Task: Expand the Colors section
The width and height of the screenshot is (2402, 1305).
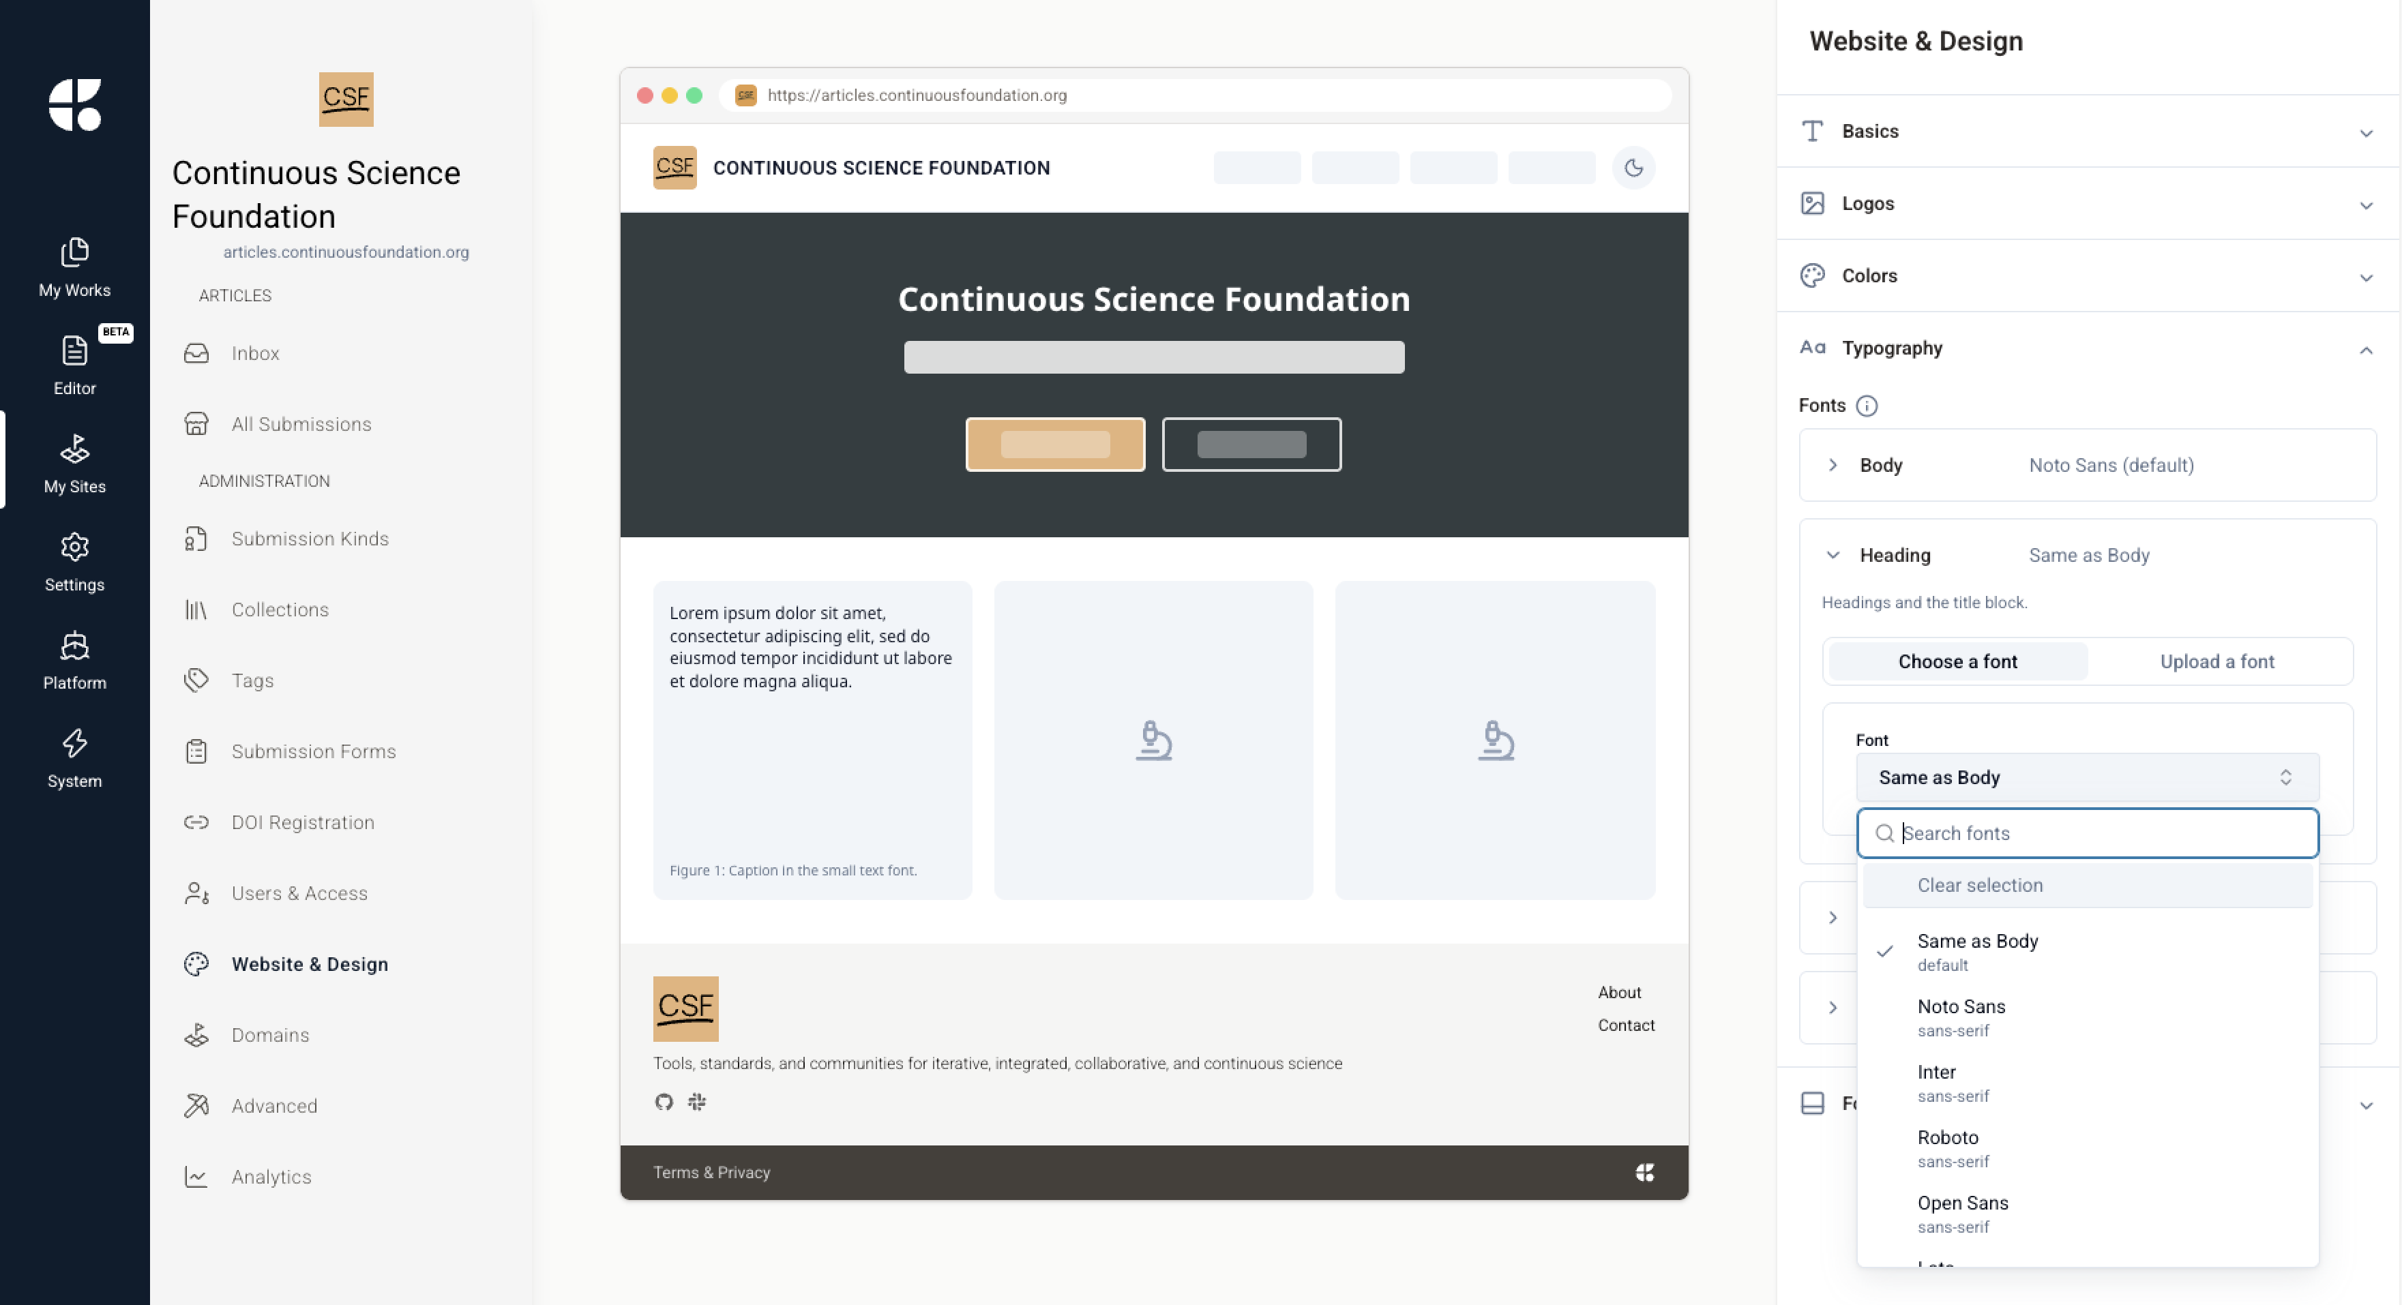Action: click(x=2088, y=276)
